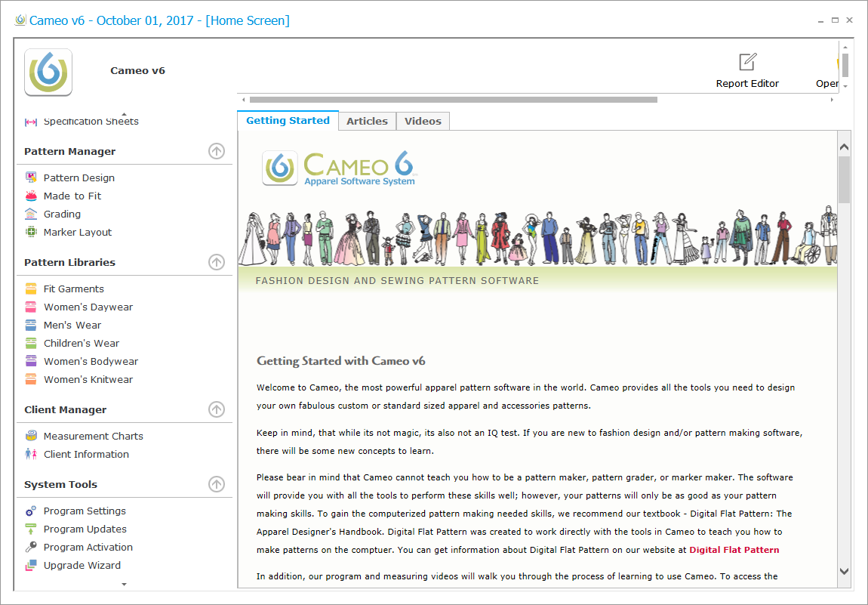Open Women's Daywear library
Image resolution: width=868 pixels, height=605 pixels.
88,307
